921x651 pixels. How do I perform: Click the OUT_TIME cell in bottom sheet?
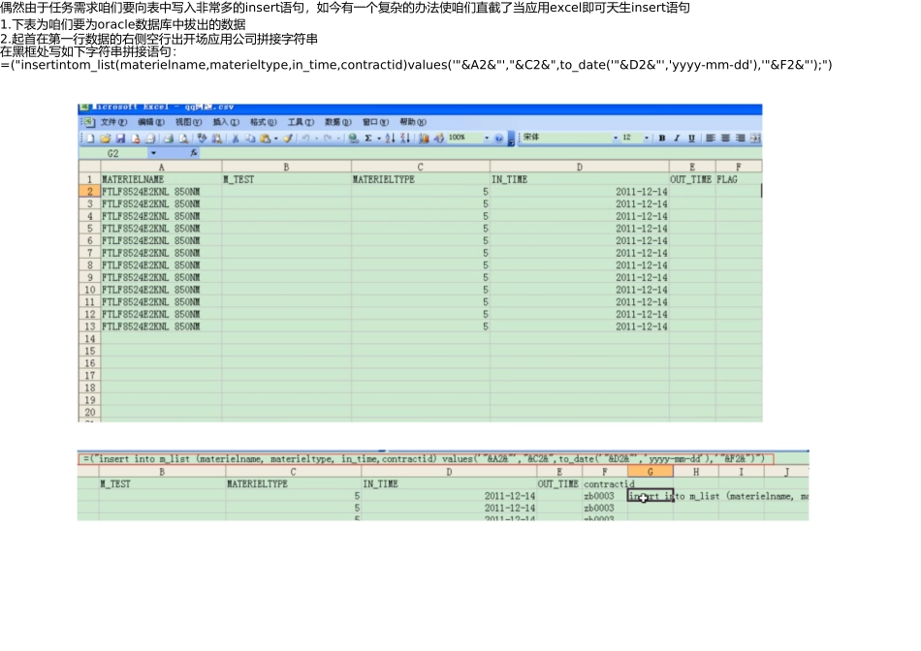tap(558, 483)
